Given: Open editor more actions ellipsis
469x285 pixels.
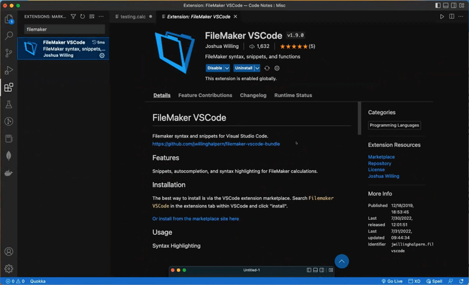Looking at the screenshot, I should pos(461,16).
